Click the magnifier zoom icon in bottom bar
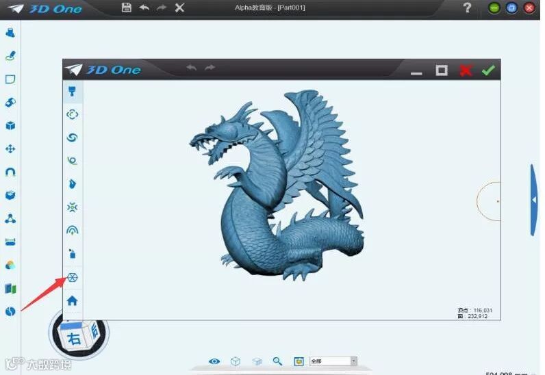The height and width of the screenshot is (375, 545). 277,361
